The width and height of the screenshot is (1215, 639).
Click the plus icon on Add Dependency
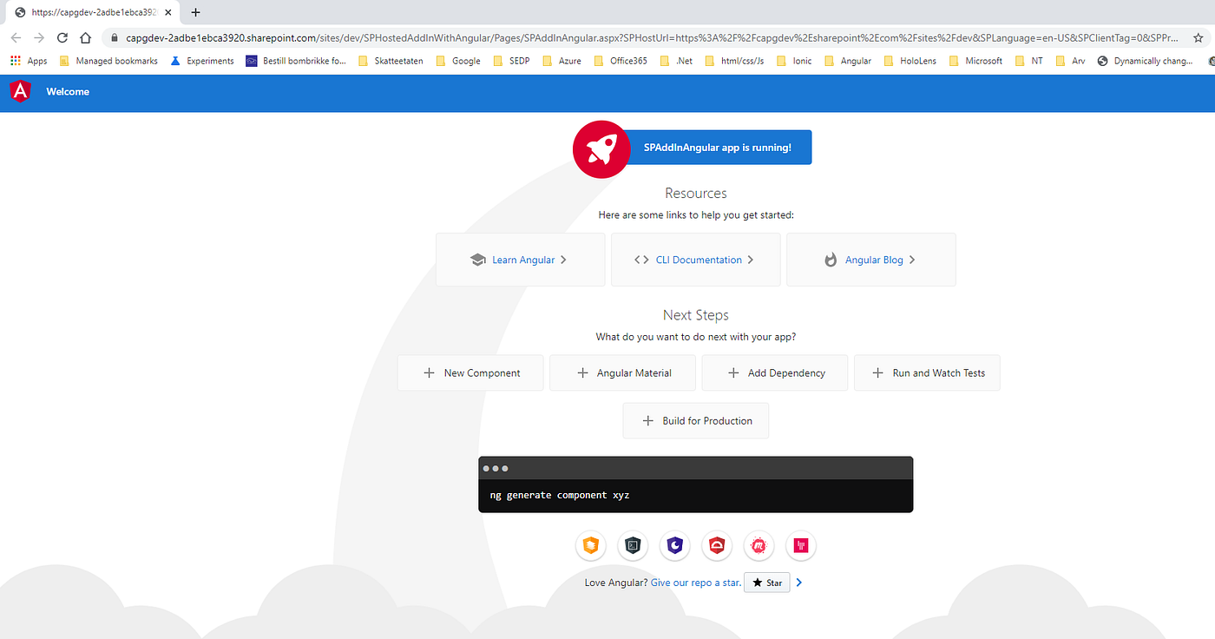pos(732,373)
